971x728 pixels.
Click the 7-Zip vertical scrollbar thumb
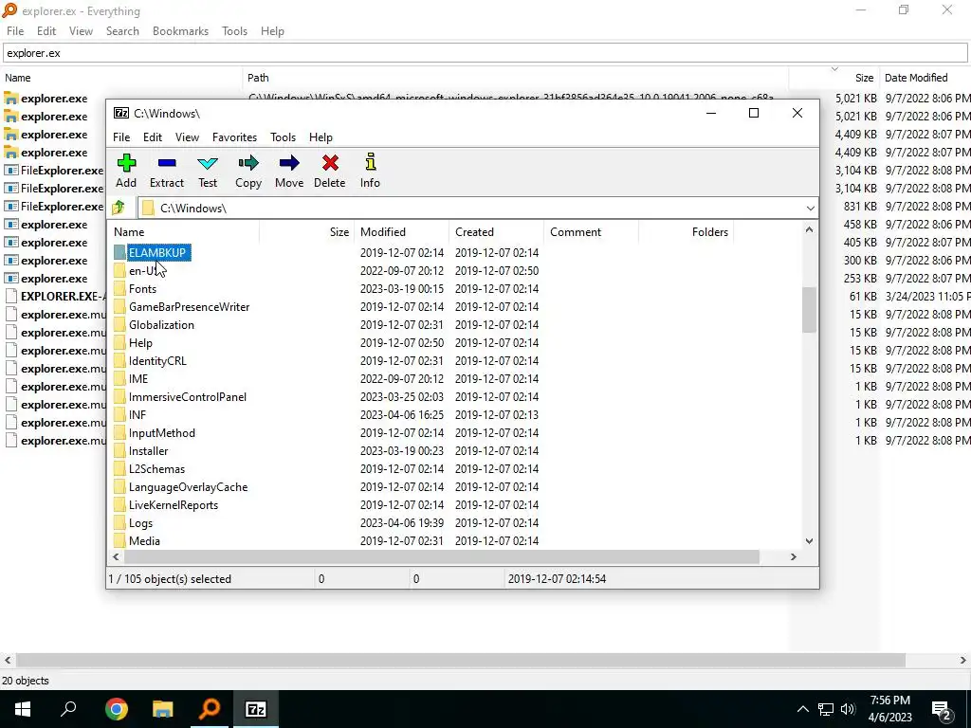coord(809,310)
